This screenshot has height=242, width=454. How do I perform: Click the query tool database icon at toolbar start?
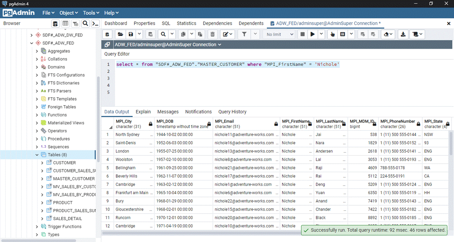click(107, 34)
